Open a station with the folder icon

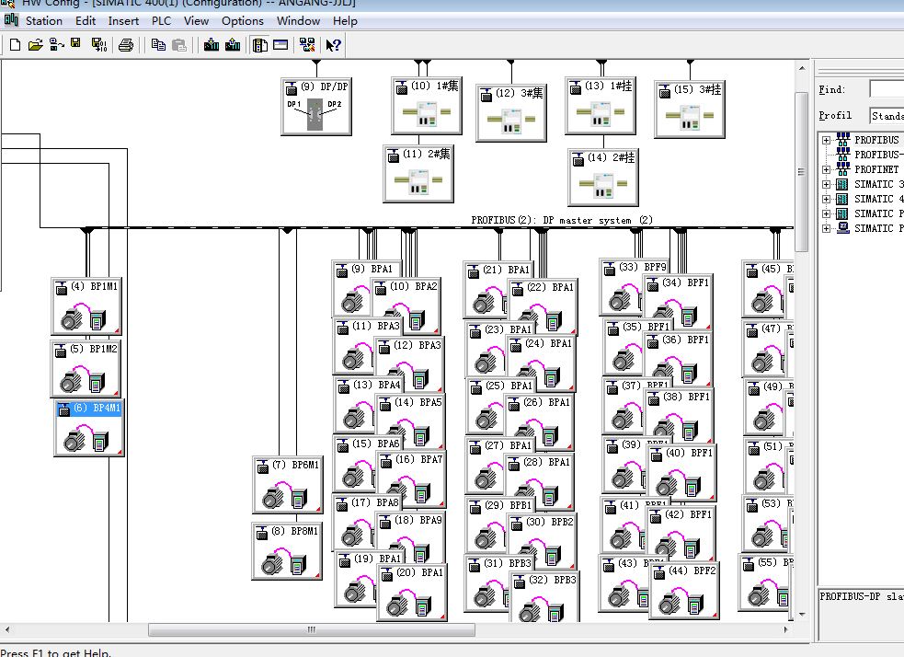click(35, 45)
